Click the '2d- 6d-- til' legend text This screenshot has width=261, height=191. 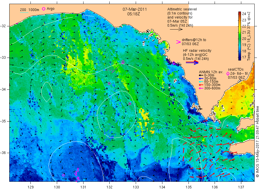tap(239, 74)
